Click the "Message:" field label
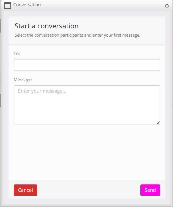This screenshot has width=173, height=207. click(x=23, y=80)
